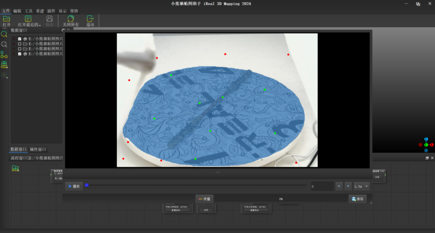Step forward one frame beside the 1.0x dropdown

pyautogui.click(x=348, y=186)
